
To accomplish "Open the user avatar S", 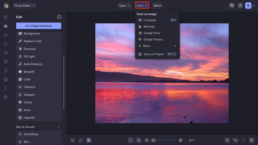I will coord(248,5).
